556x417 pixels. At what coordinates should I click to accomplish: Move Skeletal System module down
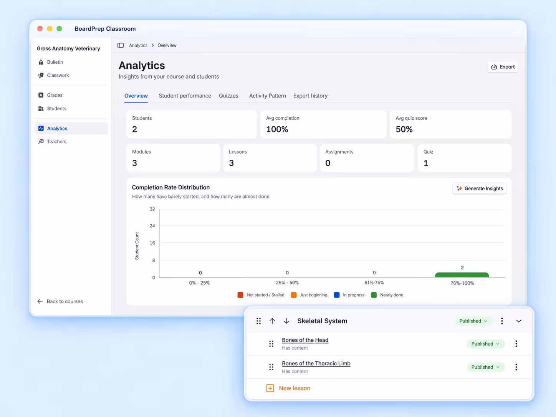286,321
